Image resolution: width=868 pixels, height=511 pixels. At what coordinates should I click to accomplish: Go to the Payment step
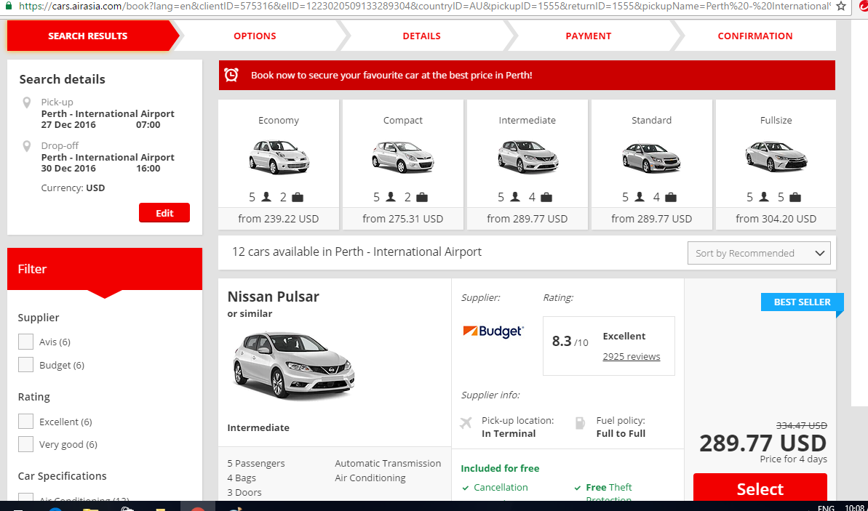pyautogui.click(x=589, y=36)
